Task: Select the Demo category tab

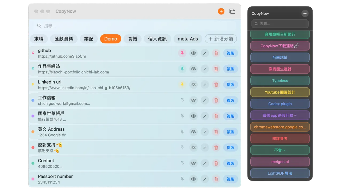Action: point(111,39)
